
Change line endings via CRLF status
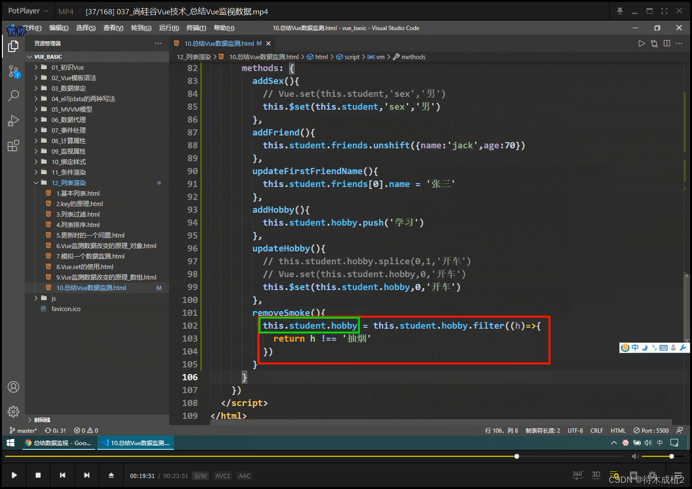597,430
